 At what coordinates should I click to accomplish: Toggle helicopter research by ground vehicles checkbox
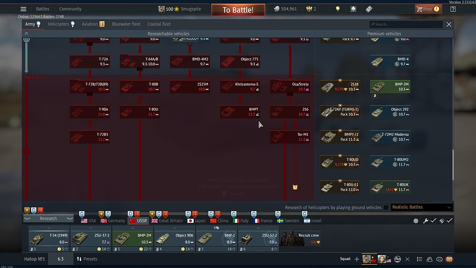tap(386, 207)
